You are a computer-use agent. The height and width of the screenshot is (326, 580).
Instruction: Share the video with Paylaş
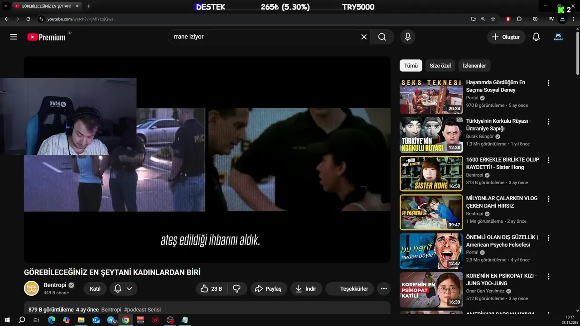pyautogui.click(x=268, y=289)
